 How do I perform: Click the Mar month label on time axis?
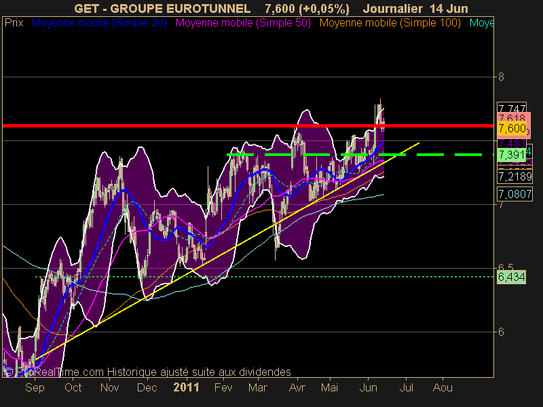click(258, 387)
